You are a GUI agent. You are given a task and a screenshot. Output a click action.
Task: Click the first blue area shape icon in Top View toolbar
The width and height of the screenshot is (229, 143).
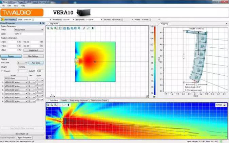pyautogui.click(x=64, y=28)
